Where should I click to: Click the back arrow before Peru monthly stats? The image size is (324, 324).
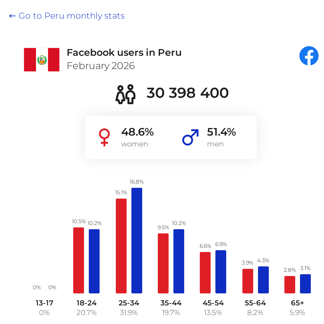(12, 16)
